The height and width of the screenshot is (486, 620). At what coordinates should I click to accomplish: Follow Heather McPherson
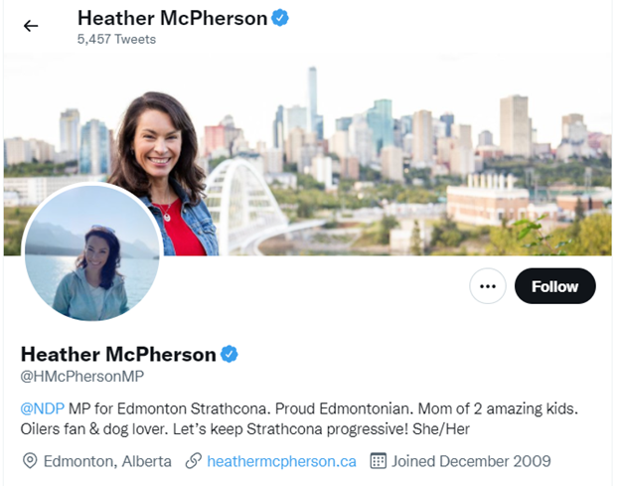point(554,286)
